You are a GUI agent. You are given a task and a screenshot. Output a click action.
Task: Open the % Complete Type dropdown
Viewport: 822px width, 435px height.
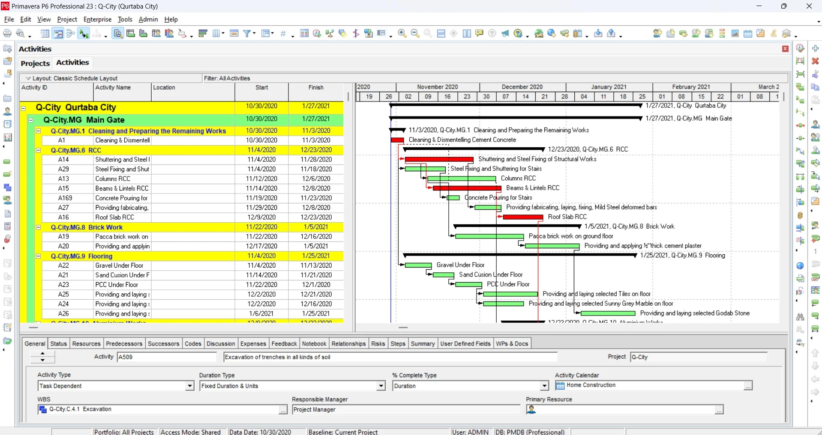coord(544,386)
